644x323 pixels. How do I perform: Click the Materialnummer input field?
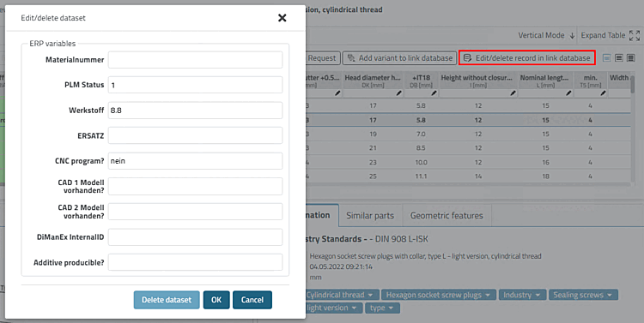pos(195,60)
